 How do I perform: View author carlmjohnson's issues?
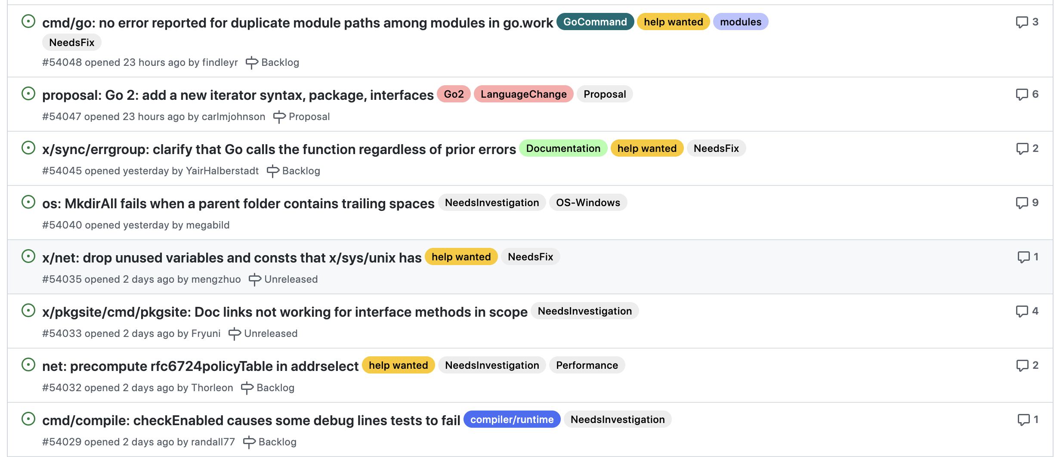233,117
